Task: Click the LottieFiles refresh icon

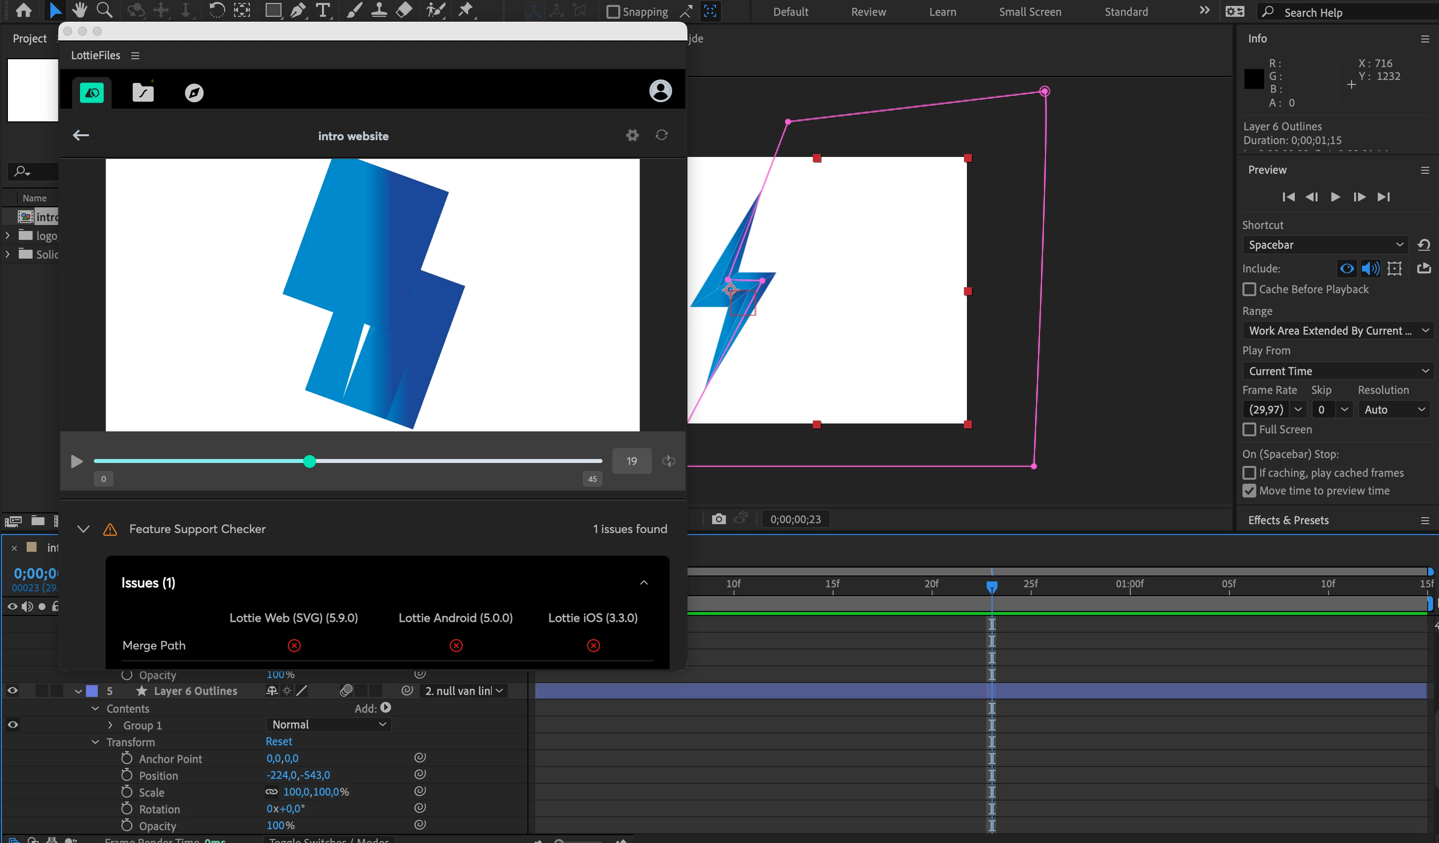Action: pyautogui.click(x=661, y=135)
